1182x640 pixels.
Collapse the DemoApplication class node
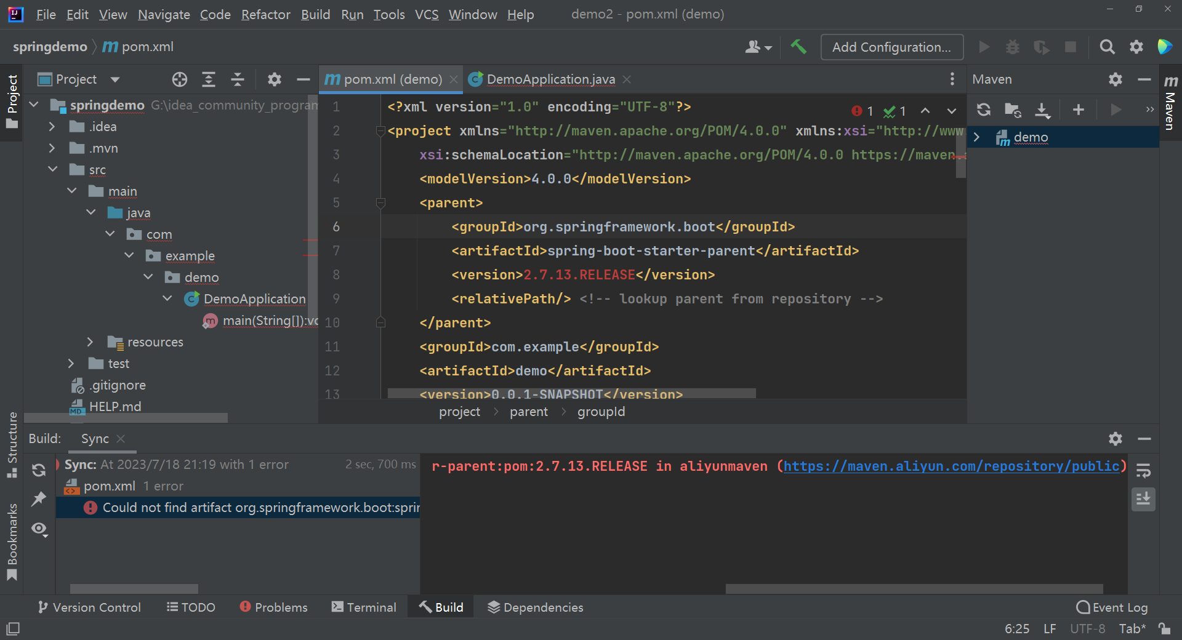(x=167, y=299)
